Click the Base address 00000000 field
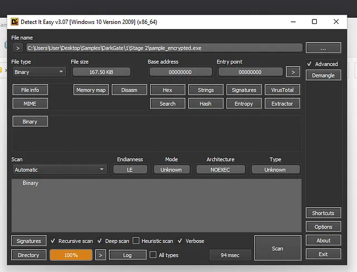Screen dimensions: 357x272 coord(180,72)
